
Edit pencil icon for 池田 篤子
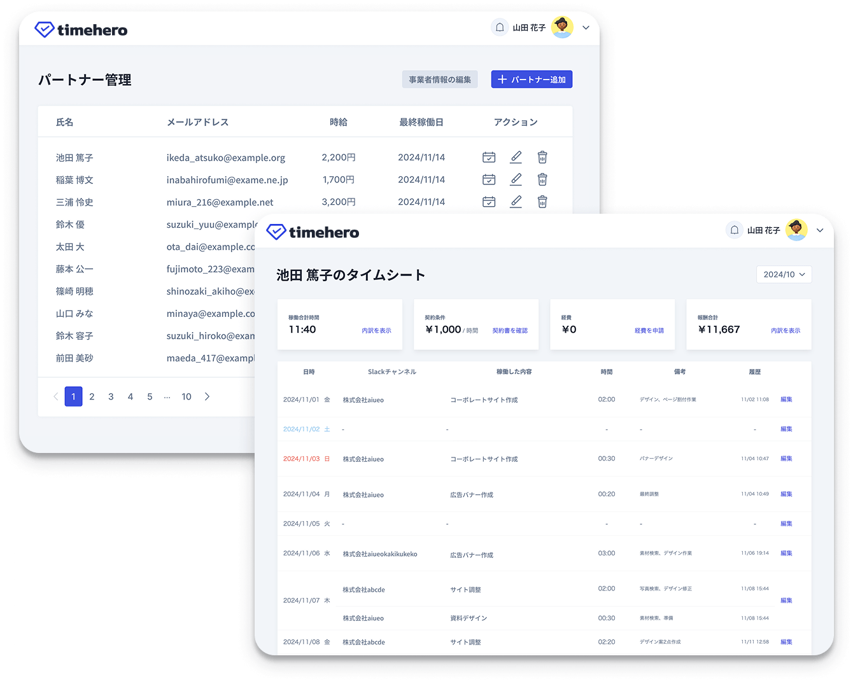click(516, 157)
